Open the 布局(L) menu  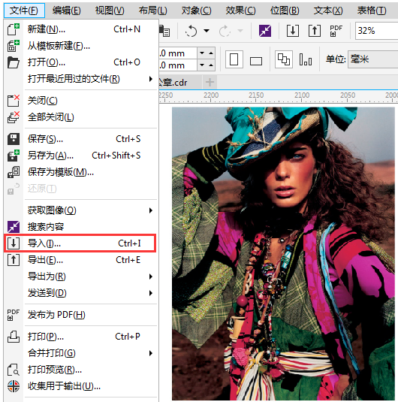(x=152, y=11)
